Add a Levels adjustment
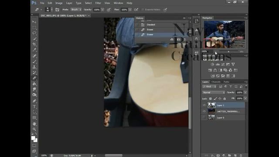This screenshot has width=279, height=157. [x=218, y=64]
